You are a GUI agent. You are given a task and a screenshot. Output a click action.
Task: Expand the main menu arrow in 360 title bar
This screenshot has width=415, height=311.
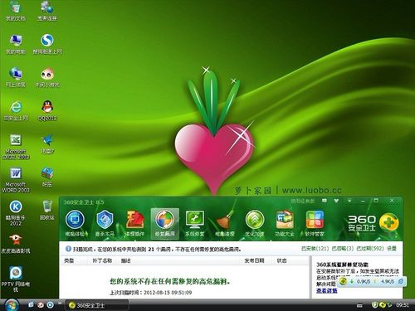[349, 201]
